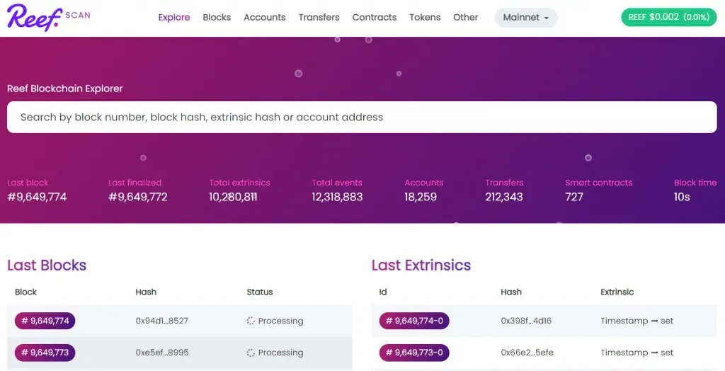This screenshot has width=725, height=371.
Task: Open the Transfers section
Action: pos(319,18)
